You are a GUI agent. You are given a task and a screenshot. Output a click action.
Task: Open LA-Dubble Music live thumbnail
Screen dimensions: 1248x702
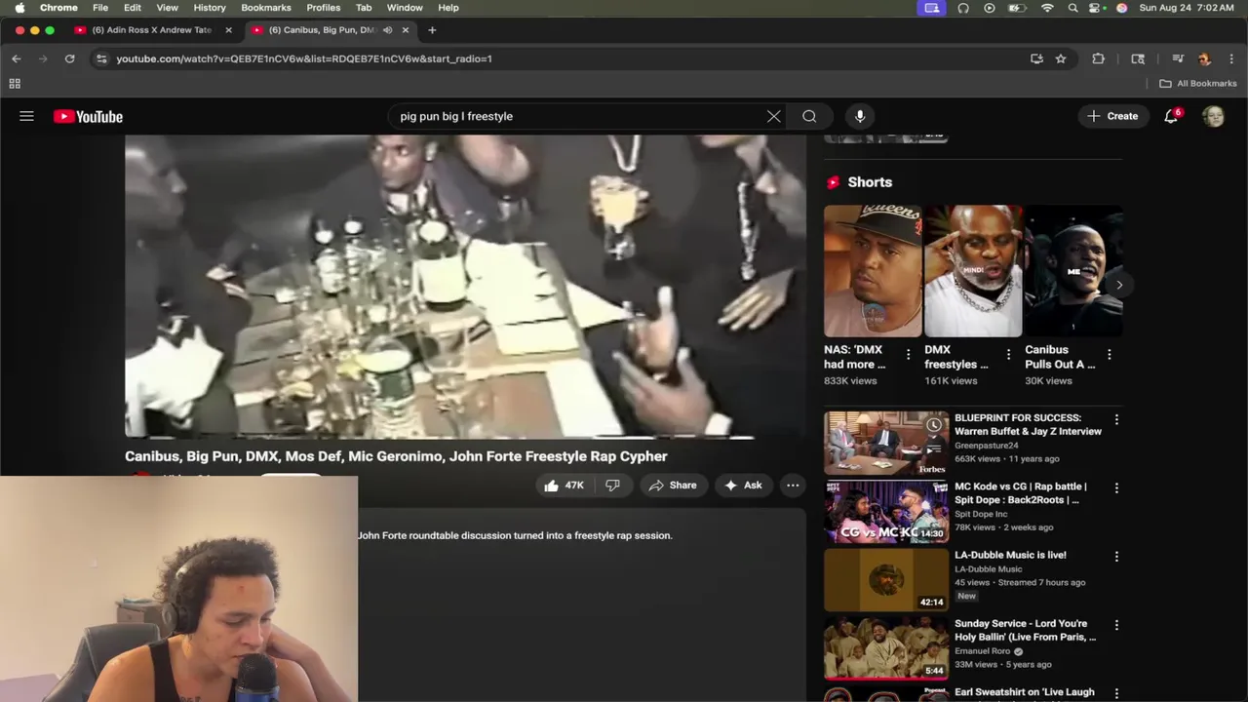click(886, 580)
